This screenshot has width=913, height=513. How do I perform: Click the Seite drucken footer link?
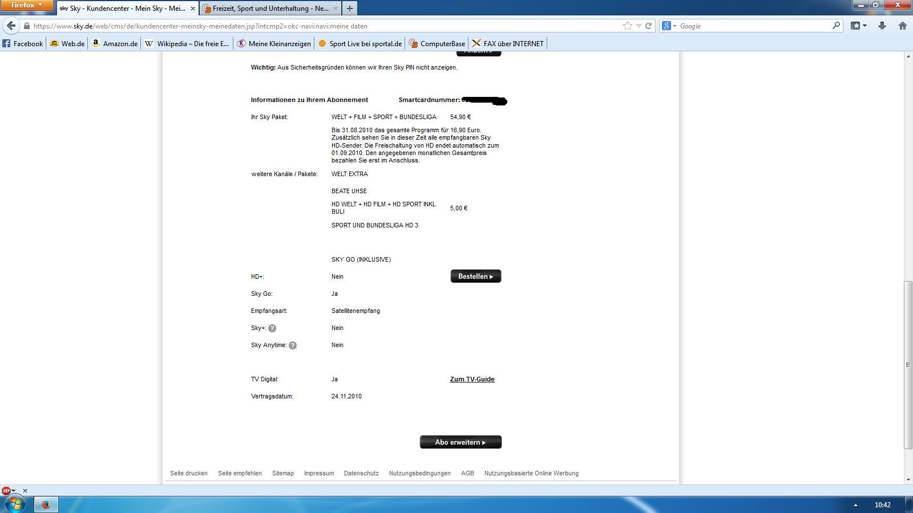(x=189, y=473)
